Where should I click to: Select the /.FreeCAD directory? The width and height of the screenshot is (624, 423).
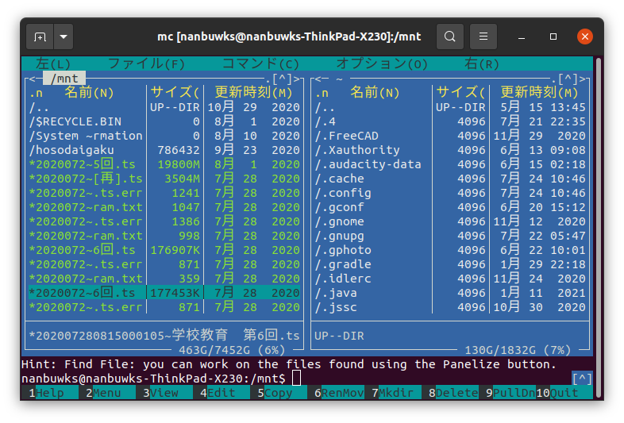click(x=450, y=136)
